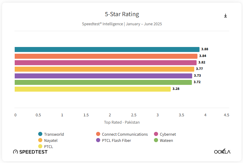Toggle the PTCL legend entry
Viewport: 243px width, 163px height.
(x=48, y=147)
